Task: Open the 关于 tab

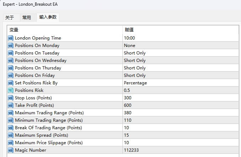Action: coord(10,17)
